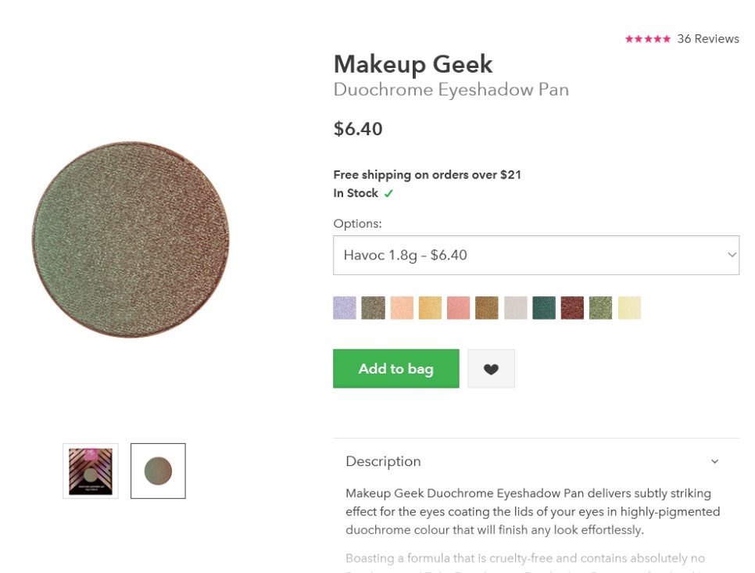The height and width of the screenshot is (573, 755).
Task: Choose the burgundy red shade swatch
Action: point(573,308)
